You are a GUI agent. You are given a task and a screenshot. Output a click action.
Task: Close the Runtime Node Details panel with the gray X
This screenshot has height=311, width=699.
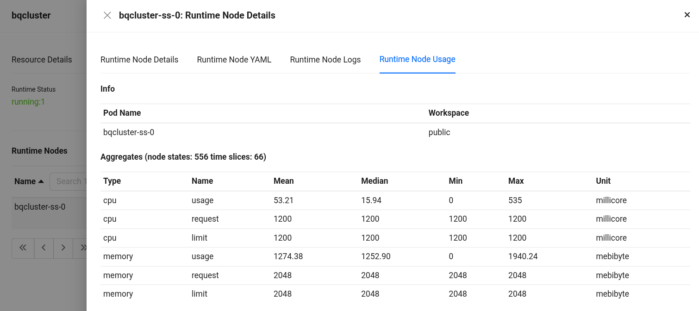(x=107, y=16)
